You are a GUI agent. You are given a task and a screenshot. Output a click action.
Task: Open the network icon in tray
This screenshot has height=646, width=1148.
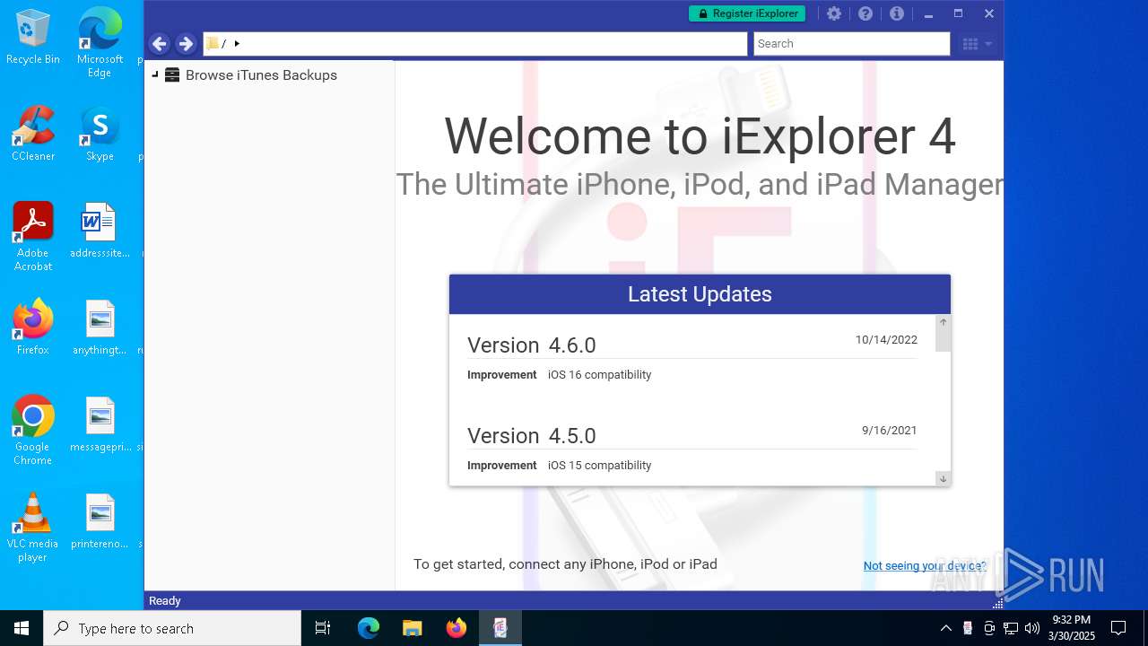point(1011,628)
